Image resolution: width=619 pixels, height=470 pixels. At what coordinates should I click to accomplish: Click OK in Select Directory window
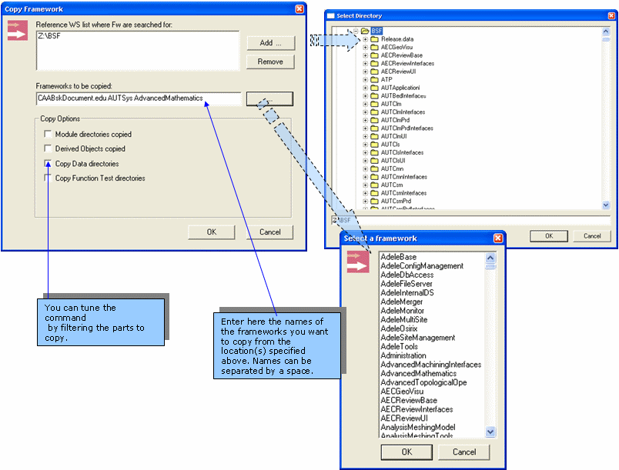[549, 236]
